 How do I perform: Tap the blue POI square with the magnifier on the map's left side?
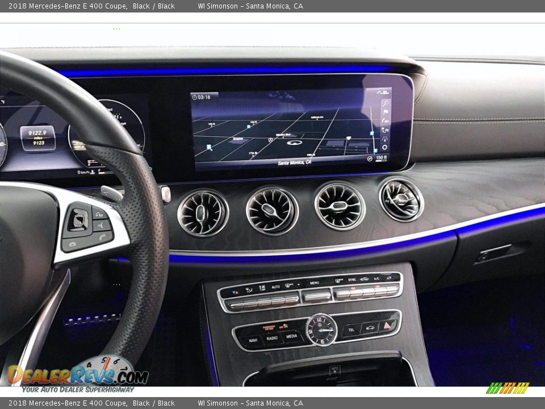209,148
